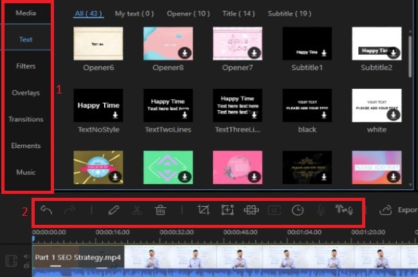Download the Subtitle1 template
The width and height of the screenshot is (418, 277).
click(x=325, y=53)
